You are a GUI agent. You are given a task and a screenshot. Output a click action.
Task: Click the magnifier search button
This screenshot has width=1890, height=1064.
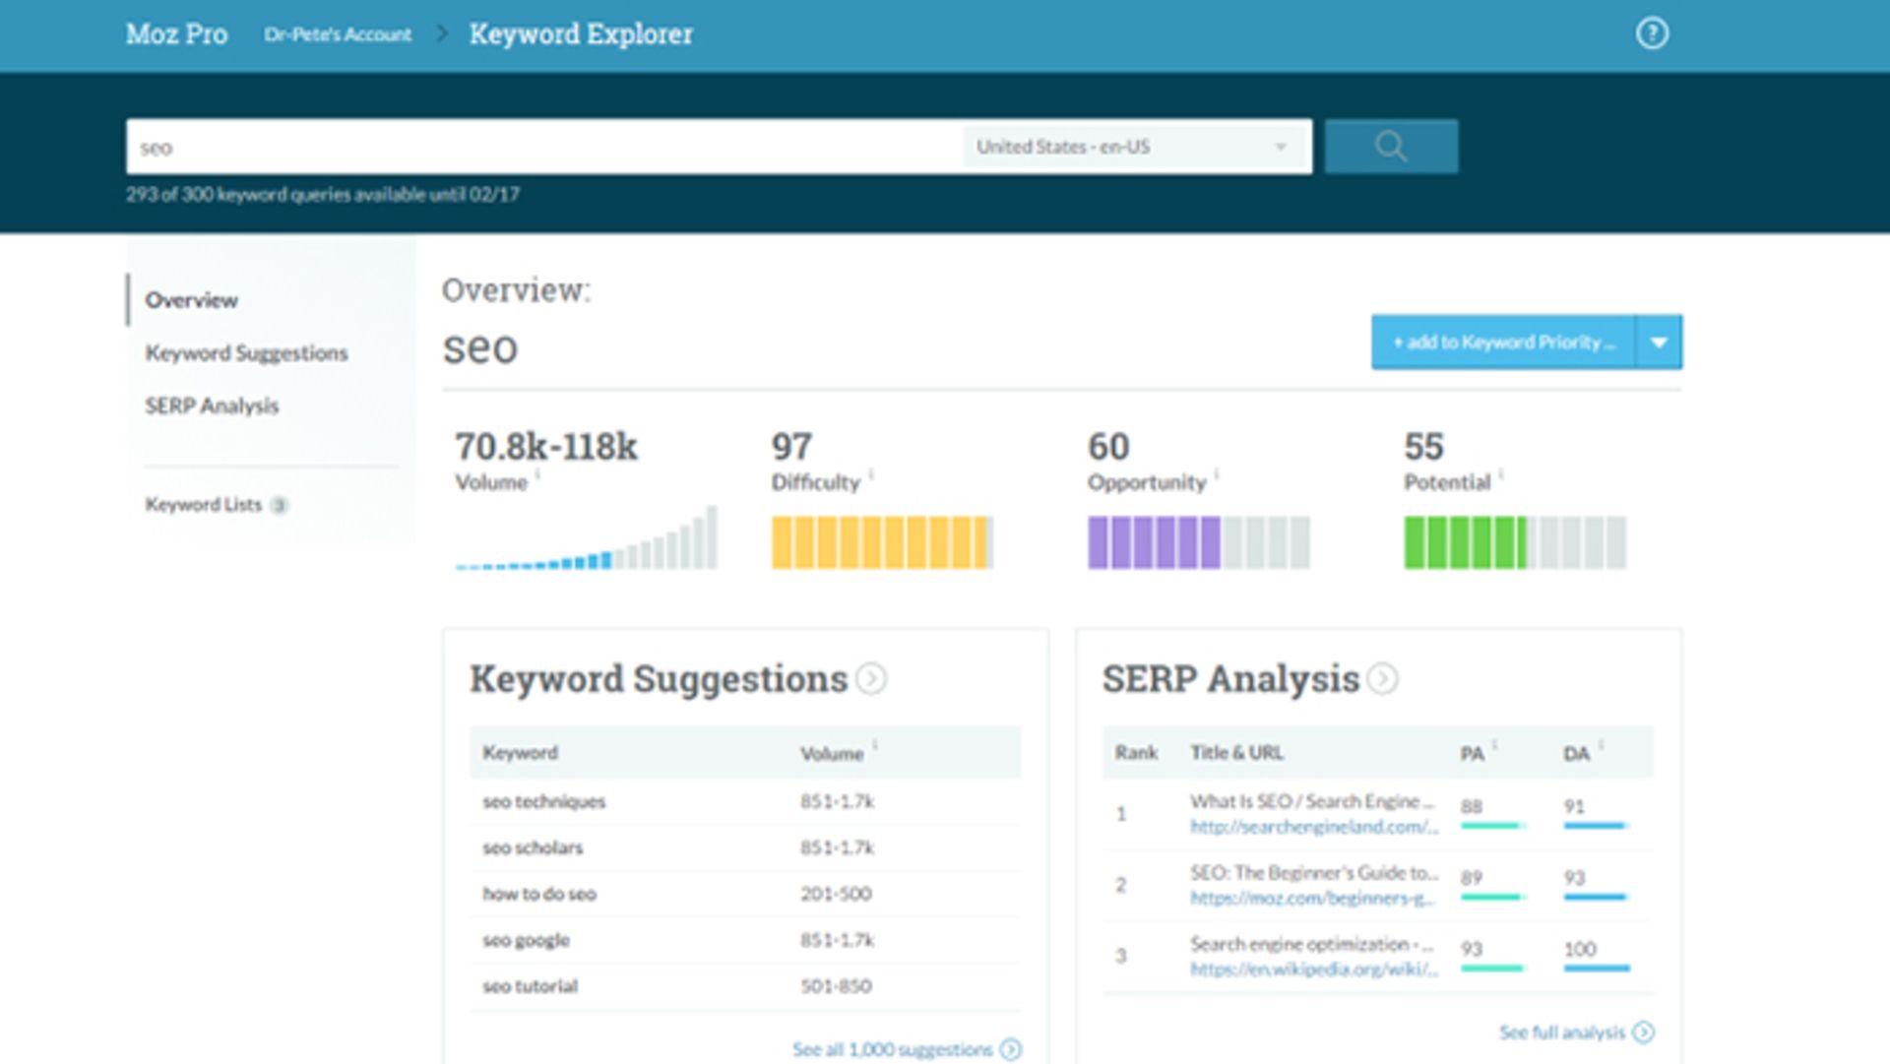click(x=1391, y=147)
